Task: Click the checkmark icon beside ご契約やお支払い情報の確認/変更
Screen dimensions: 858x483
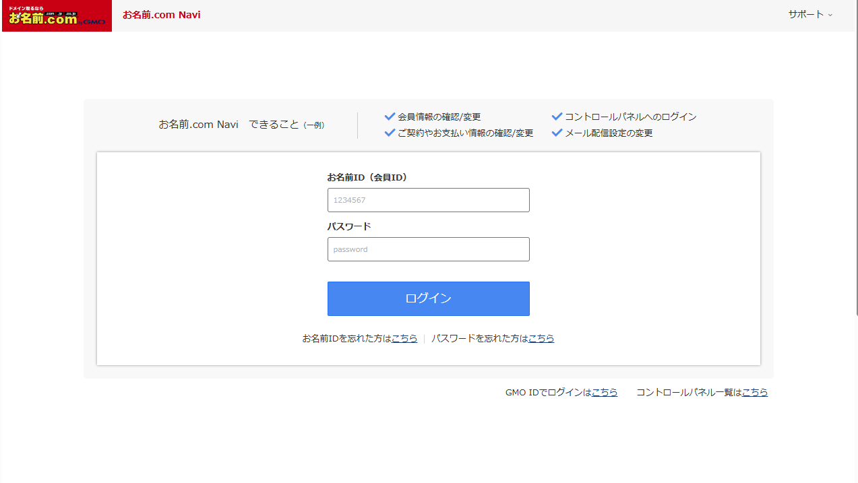Action: [x=390, y=133]
